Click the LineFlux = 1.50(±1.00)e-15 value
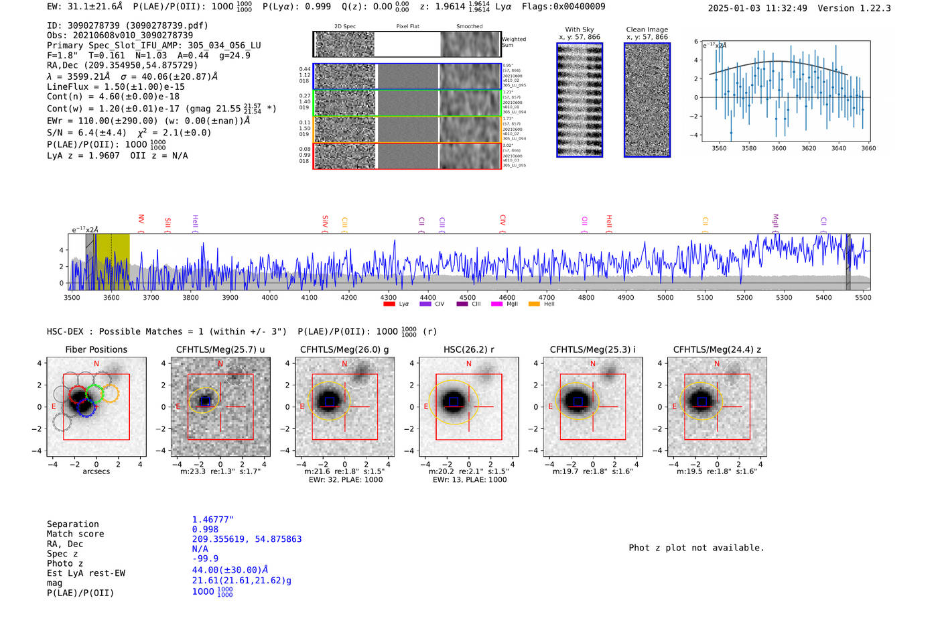The image size is (938, 639). pos(116,86)
